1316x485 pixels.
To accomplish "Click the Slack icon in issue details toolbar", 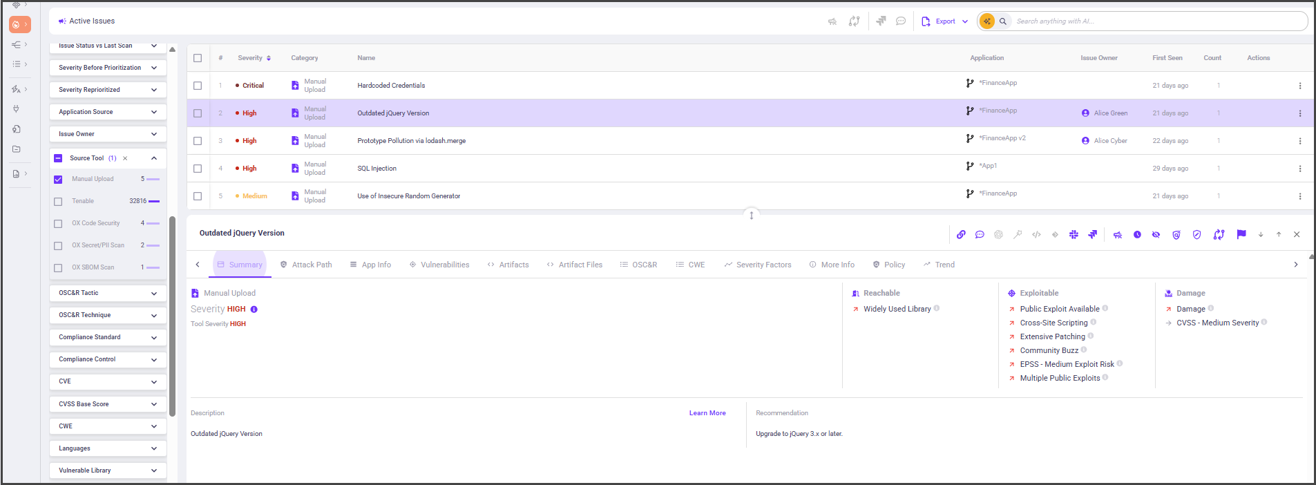I will [1074, 235].
